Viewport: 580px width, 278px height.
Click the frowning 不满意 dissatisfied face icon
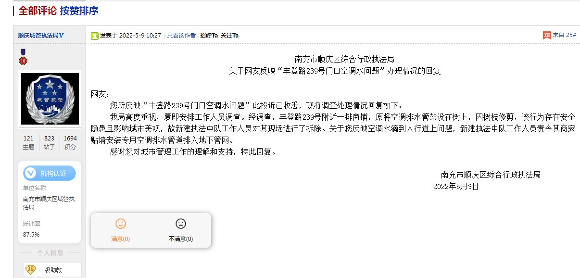(x=181, y=224)
